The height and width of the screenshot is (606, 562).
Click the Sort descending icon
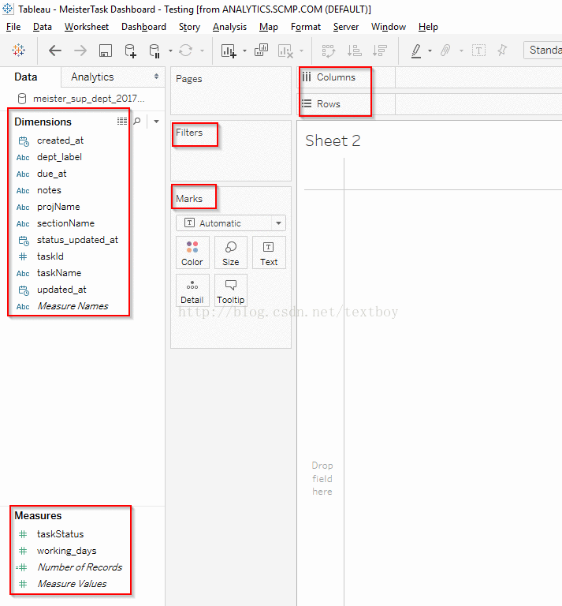point(379,50)
